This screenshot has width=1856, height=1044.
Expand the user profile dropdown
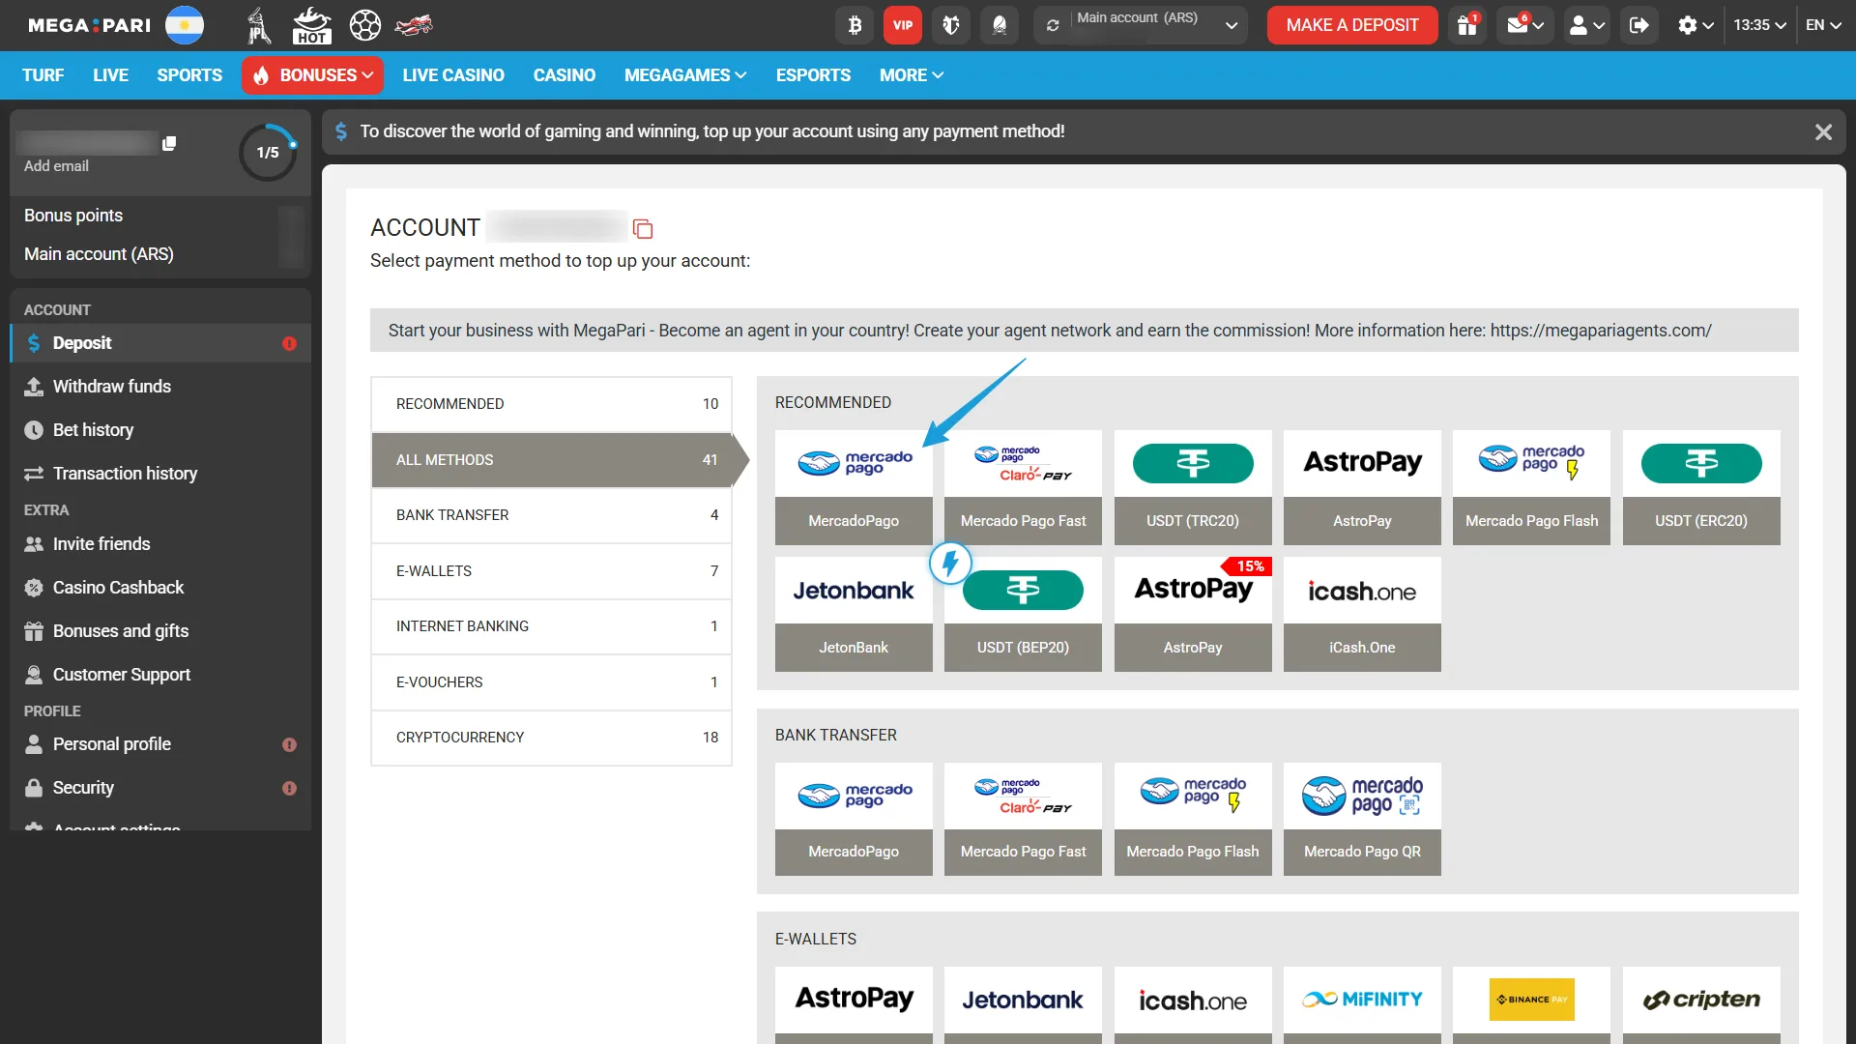[1586, 25]
